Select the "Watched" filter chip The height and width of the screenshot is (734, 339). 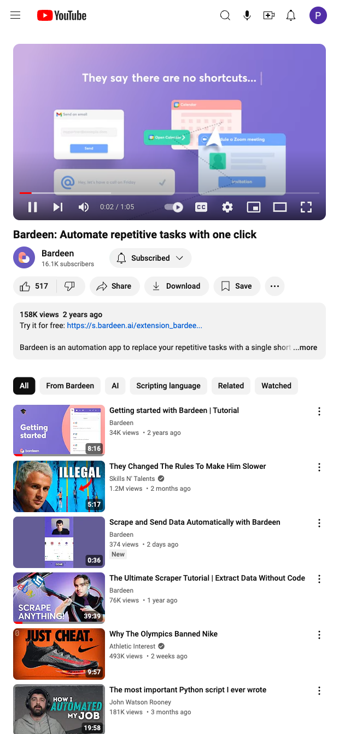(276, 386)
